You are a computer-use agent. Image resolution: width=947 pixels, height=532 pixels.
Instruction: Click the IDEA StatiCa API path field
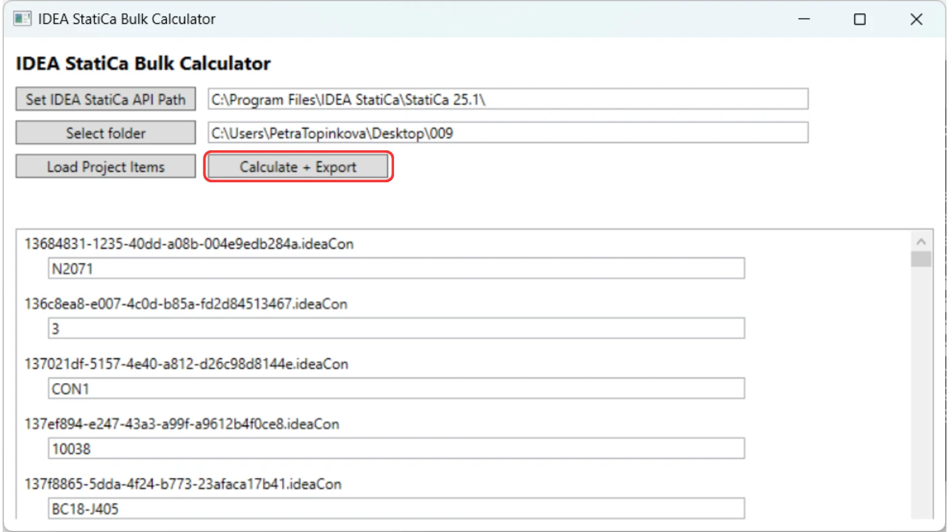coord(508,99)
